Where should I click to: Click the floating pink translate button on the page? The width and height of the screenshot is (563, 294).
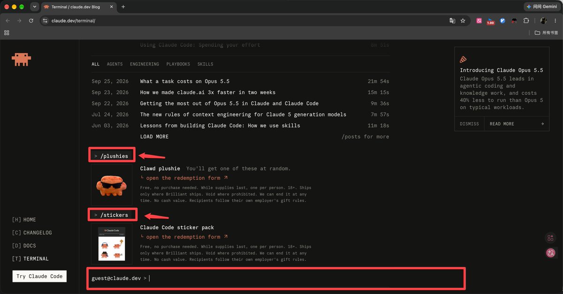(x=551, y=253)
